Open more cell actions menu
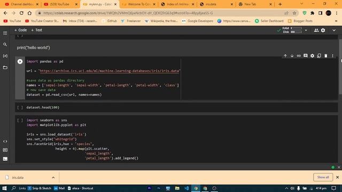This screenshot has height=192, width=342. [x=332, y=56]
